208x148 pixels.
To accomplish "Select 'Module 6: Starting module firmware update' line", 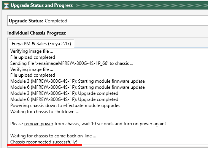I will pos(78,87).
